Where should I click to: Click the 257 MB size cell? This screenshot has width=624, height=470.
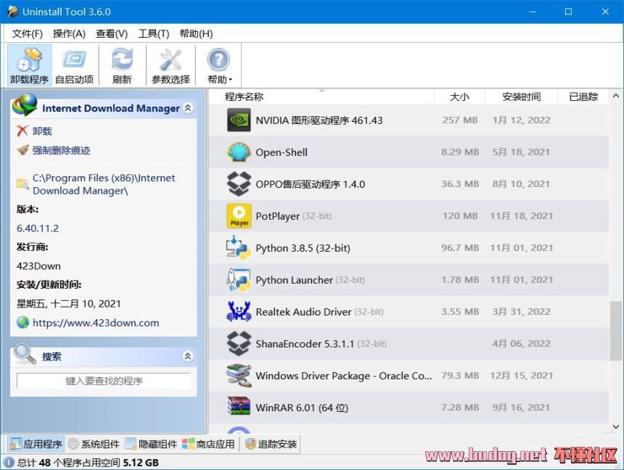pos(460,120)
